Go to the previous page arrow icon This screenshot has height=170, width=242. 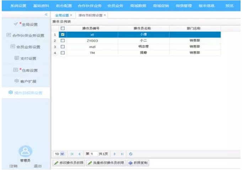point(80,154)
